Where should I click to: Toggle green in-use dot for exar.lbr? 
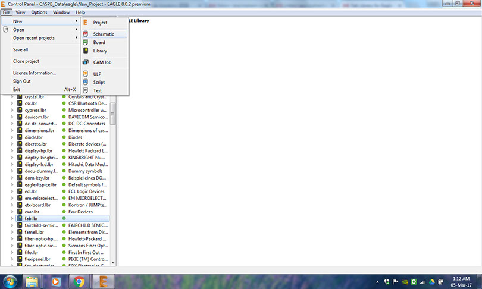[64, 212]
